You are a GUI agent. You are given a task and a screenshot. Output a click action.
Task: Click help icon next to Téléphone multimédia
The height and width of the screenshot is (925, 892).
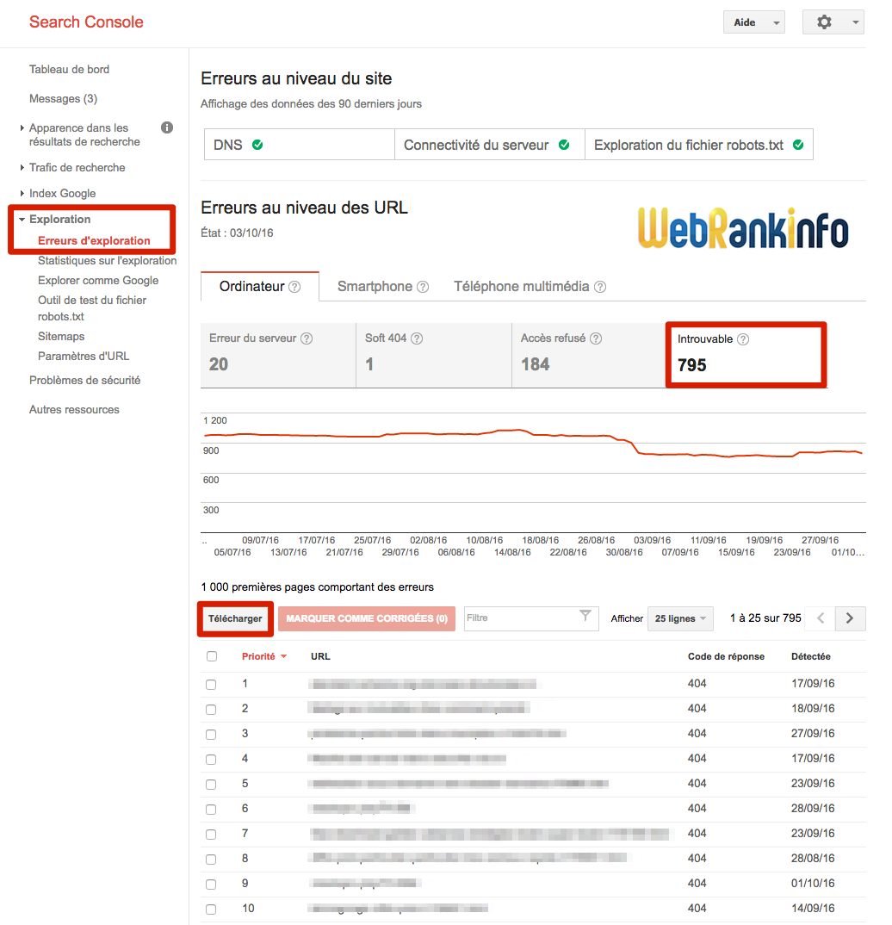tap(599, 287)
